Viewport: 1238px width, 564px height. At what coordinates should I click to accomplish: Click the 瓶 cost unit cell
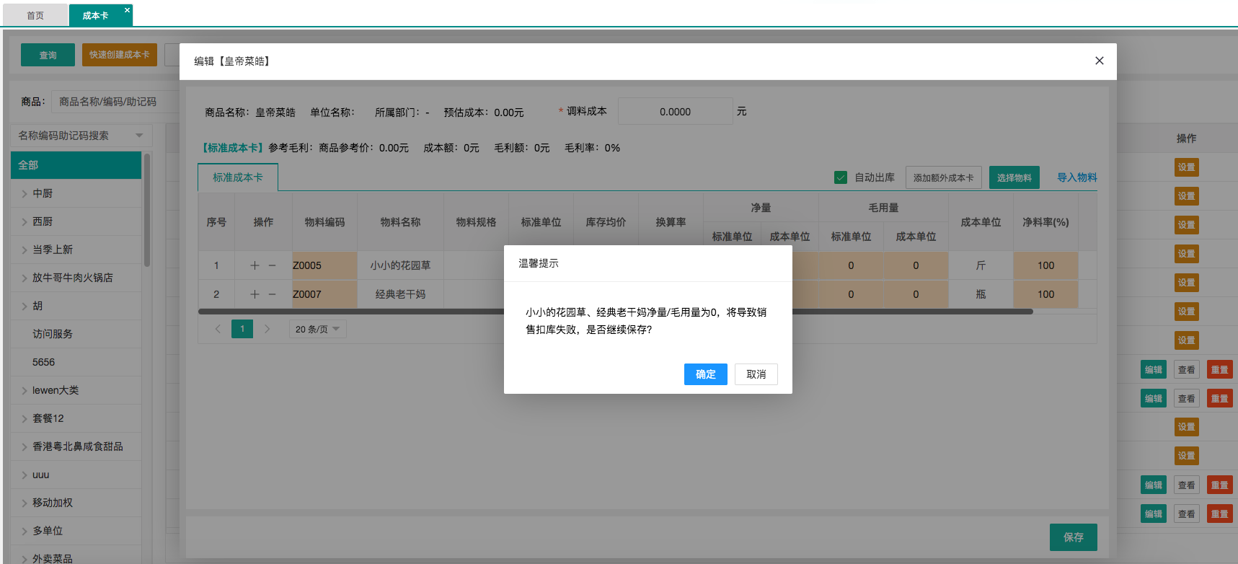pyautogui.click(x=981, y=294)
